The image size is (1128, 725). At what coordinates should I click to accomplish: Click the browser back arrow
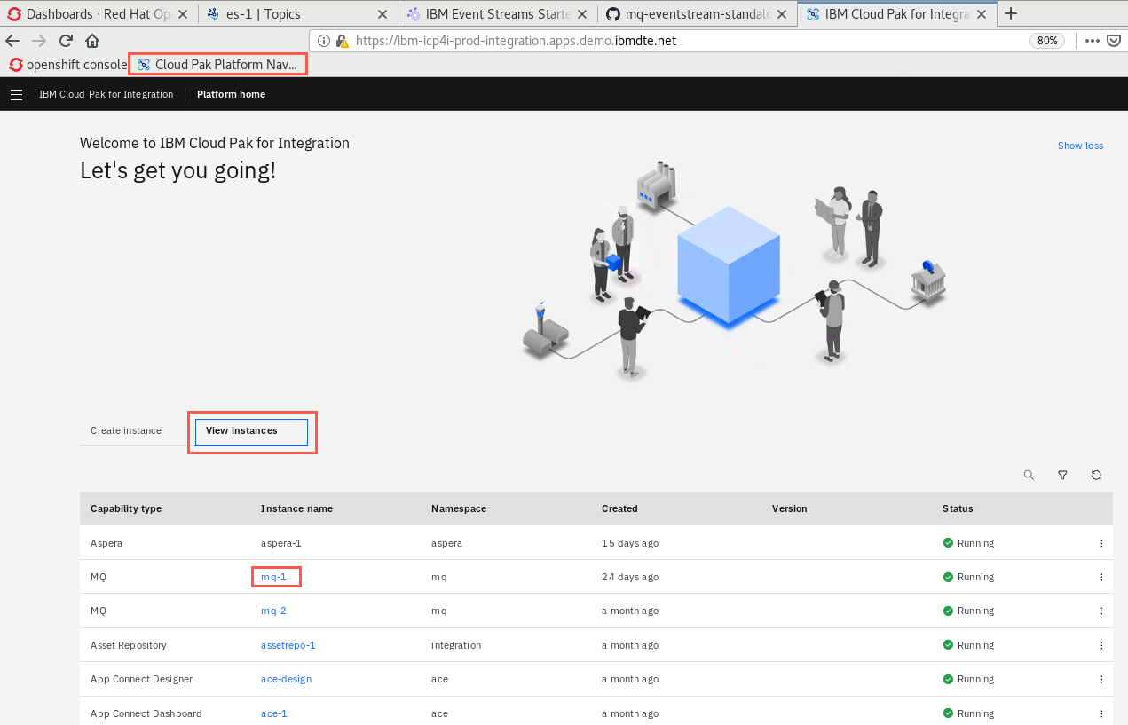click(x=12, y=41)
